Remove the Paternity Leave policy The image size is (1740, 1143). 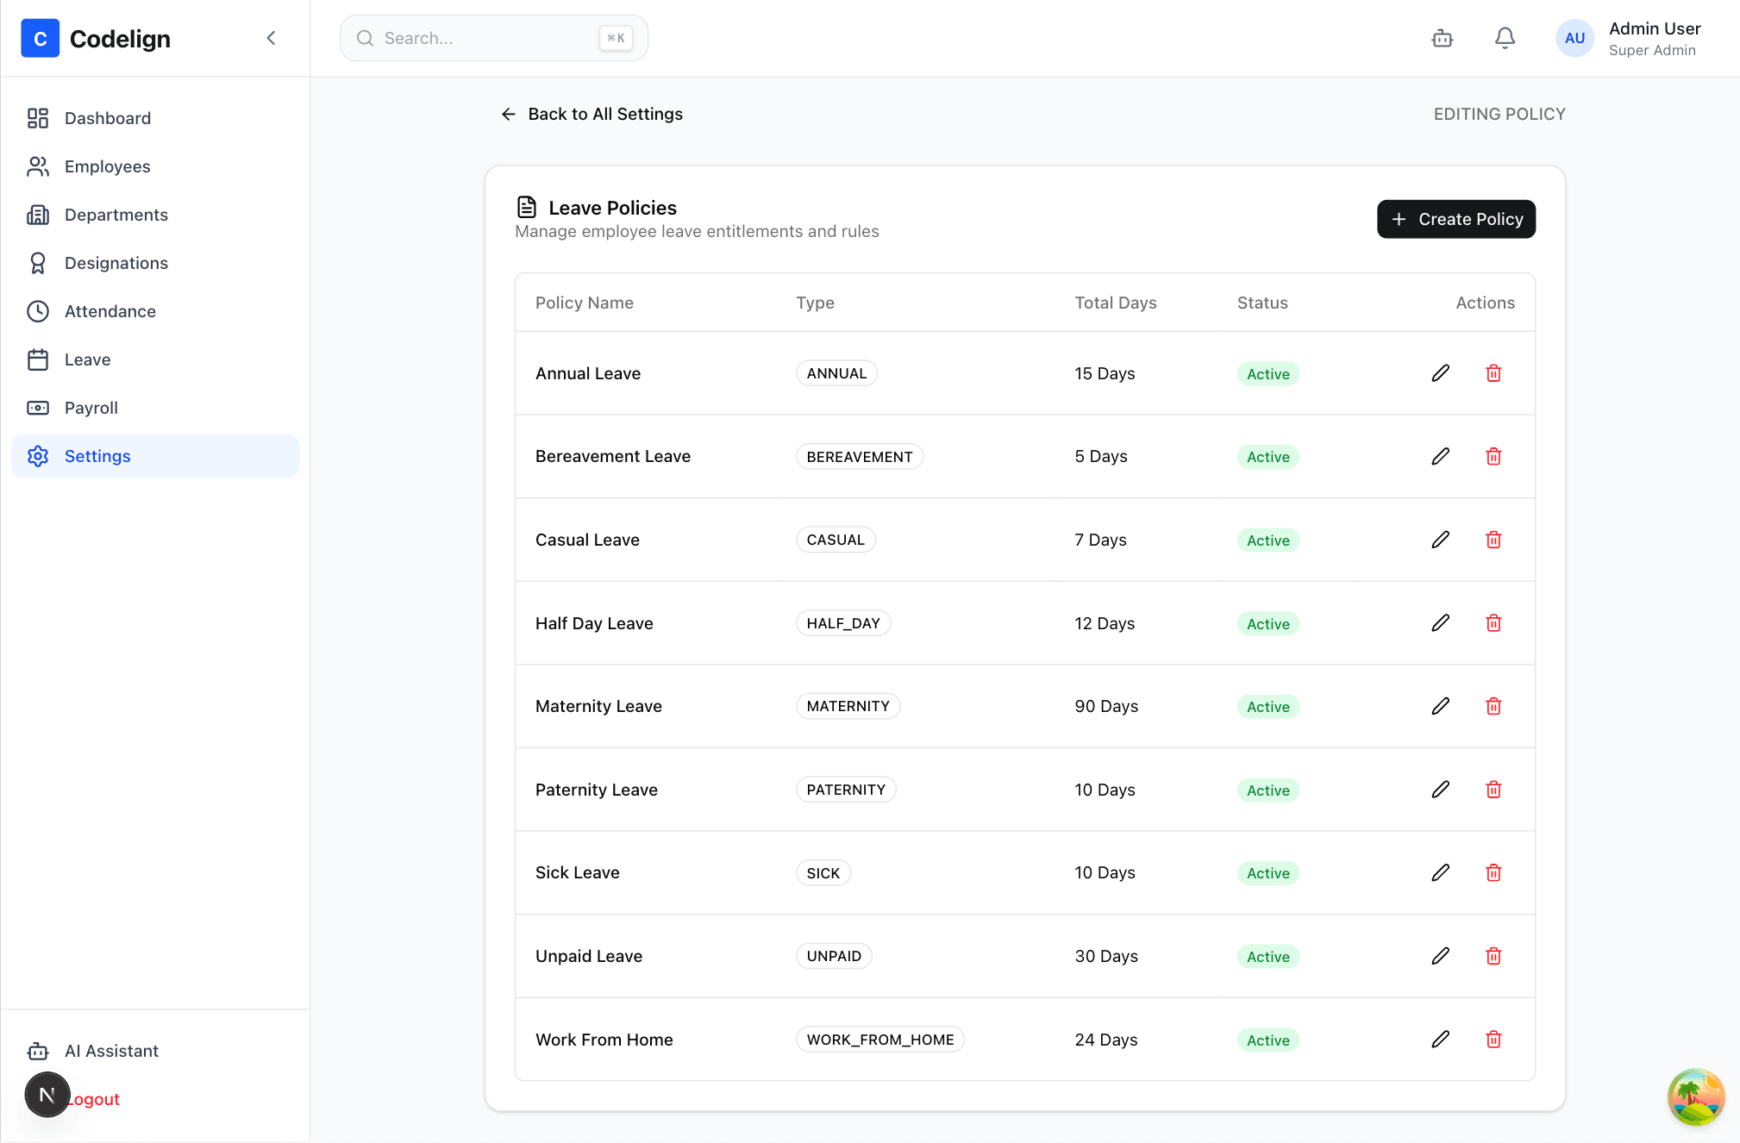1493,790
